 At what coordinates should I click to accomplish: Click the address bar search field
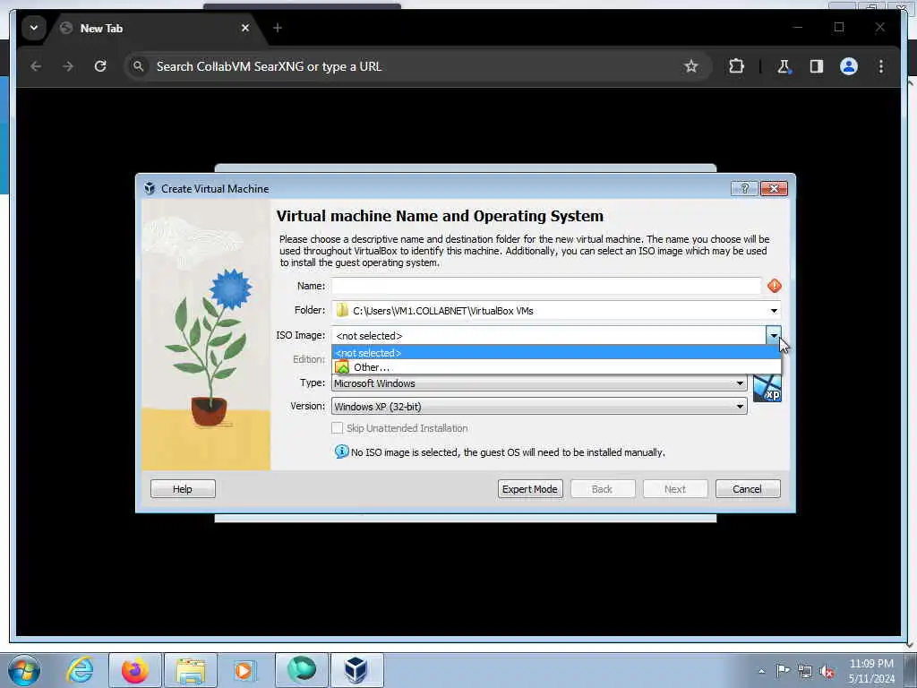point(409,66)
